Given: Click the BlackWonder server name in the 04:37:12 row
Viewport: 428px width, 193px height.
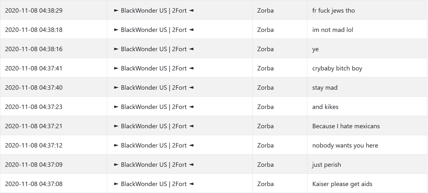Looking at the screenshot, I should coord(154,145).
